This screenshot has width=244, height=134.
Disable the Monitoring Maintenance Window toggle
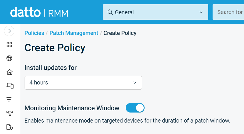(x=135, y=108)
